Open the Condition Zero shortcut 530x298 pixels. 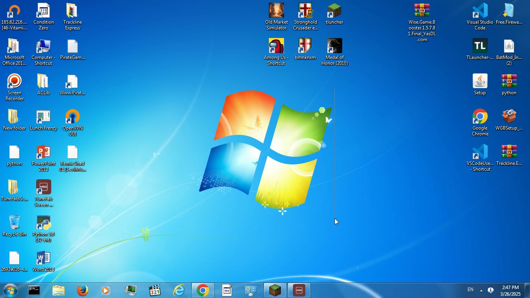click(x=43, y=17)
